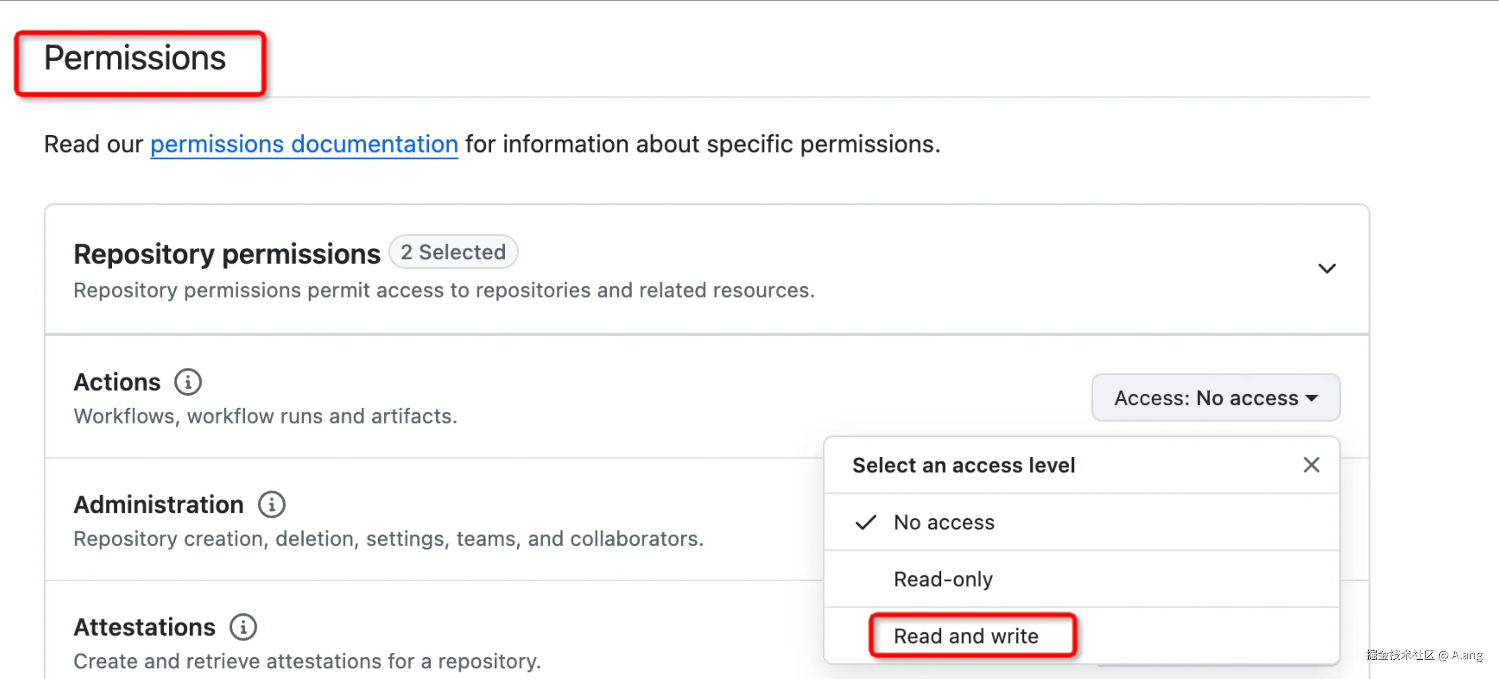Click the 2 Selected badge

[453, 252]
